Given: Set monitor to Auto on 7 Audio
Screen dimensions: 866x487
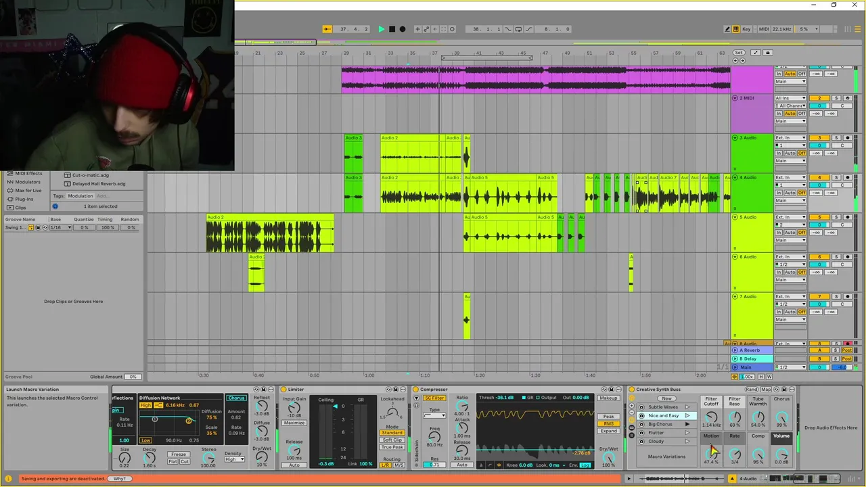Looking at the screenshot, I should tap(790, 312).
